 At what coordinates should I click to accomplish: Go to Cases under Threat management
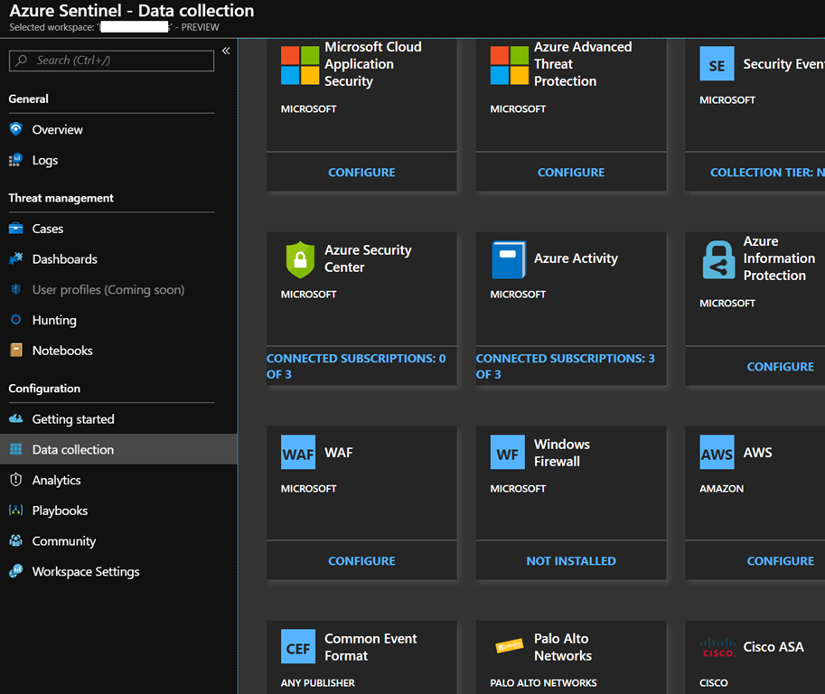pyautogui.click(x=48, y=229)
